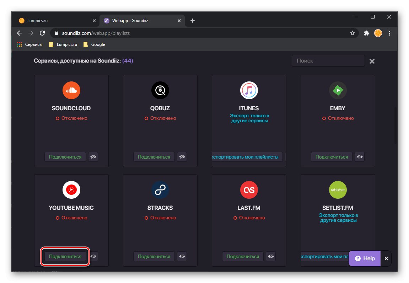Viewport: 409px width, 283px height.
Task: Click the QOBUZ service title
Action: click(x=160, y=108)
